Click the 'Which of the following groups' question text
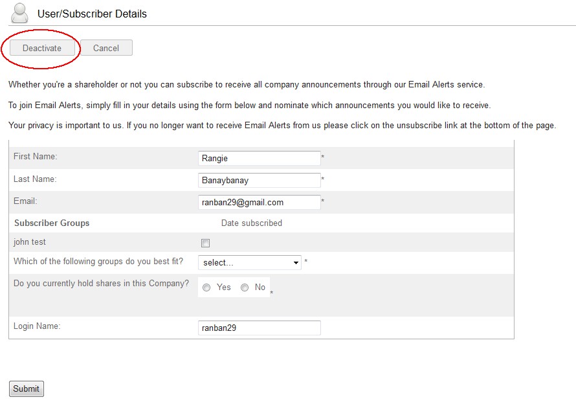 (x=98, y=262)
